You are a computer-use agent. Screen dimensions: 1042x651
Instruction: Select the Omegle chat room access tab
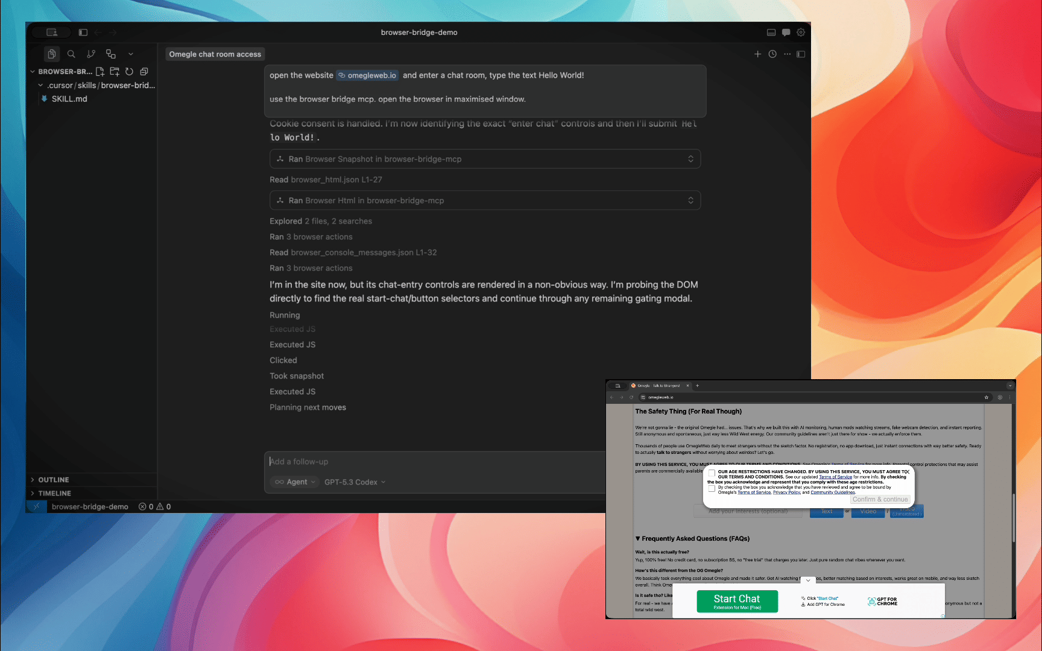click(x=215, y=54)
